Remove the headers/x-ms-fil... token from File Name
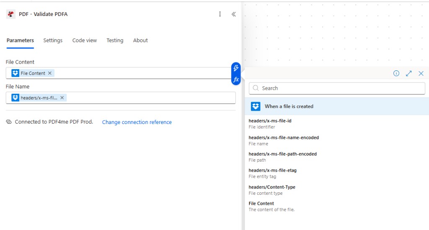This screenshot has height=230, width=429. (x=62, y=98)
